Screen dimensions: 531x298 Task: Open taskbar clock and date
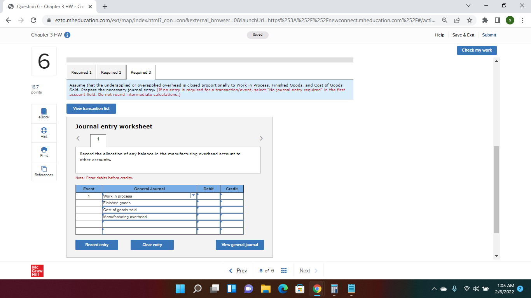pyautogui.click(x=505, y=289)
